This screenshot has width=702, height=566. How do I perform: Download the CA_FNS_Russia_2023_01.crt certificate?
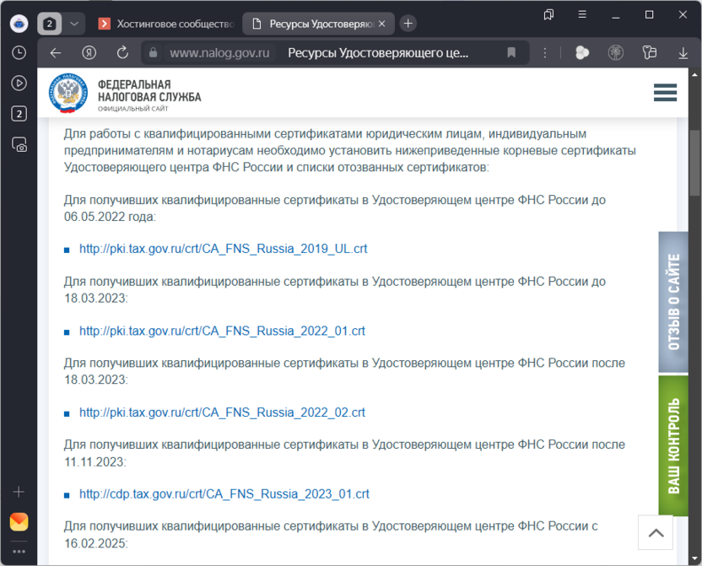pyautogui.click(x=224, y=494)
